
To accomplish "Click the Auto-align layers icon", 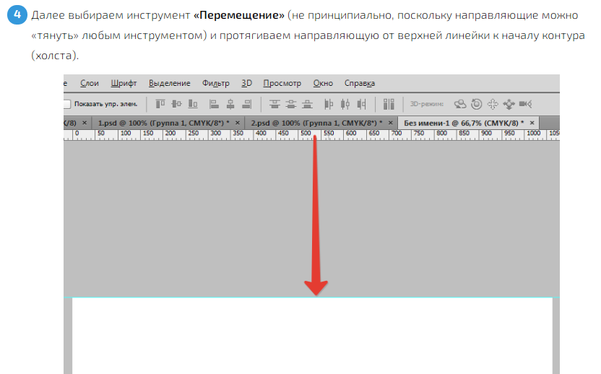I will point(389,104).
